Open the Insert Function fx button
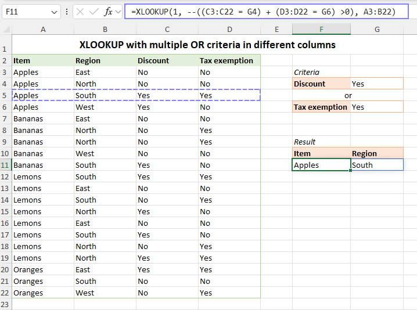The image size is (417, 310). pyautogui.click(x=108, y=12)
